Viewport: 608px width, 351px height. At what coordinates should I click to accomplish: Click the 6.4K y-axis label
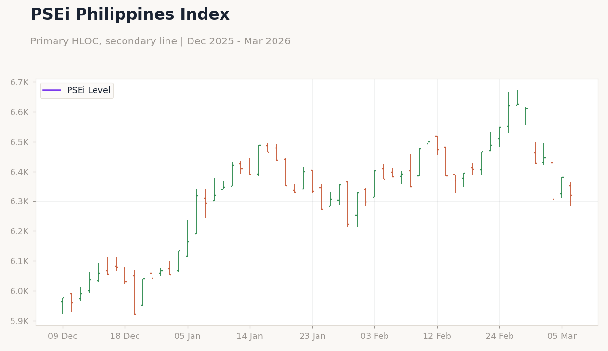click(19, 172)
